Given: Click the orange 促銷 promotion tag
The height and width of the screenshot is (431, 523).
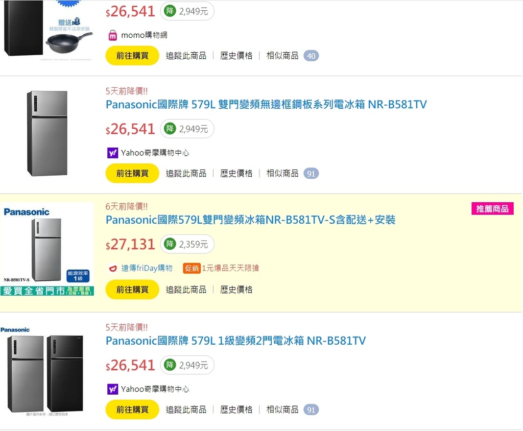Looking at the screenshot, I should (x=192, y=268).
